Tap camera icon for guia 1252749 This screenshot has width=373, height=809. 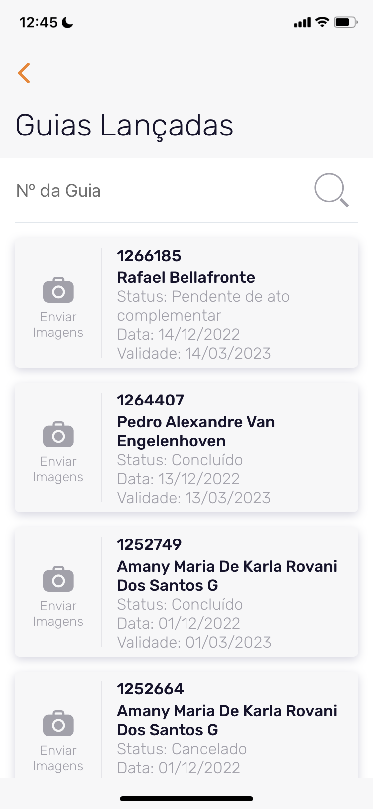[58, 579]
